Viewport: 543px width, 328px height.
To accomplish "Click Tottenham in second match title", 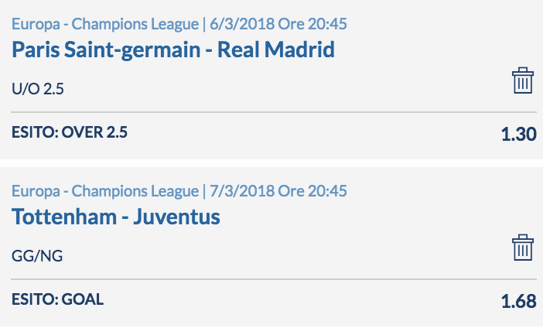I will tap(64, 217).
